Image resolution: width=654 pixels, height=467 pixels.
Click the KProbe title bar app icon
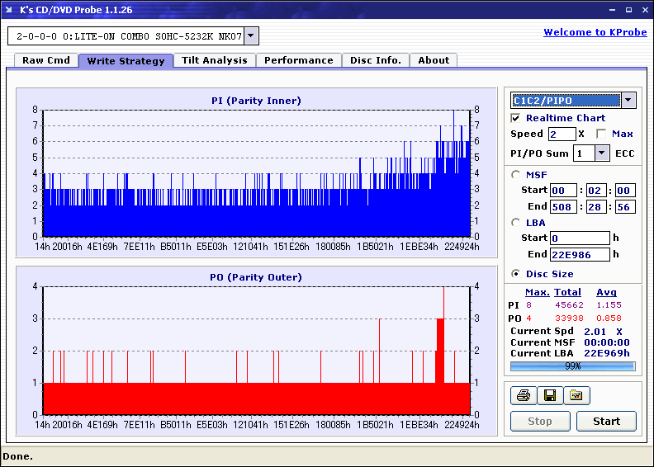pos(10,10)
